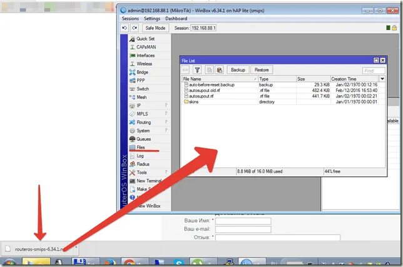Open the Sessions menu
This screenshot has height=267, width=403.
(130, 19)
